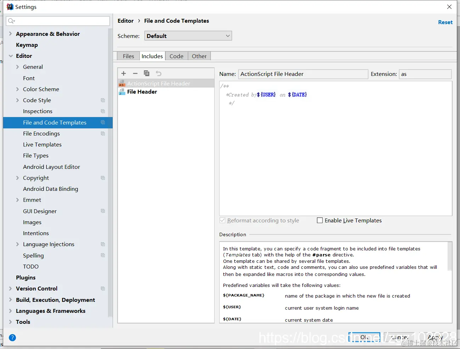This screenshot has height=349, width=460.
Task: Click the Description panel scrollbar
Action: [x=450, y=256]
